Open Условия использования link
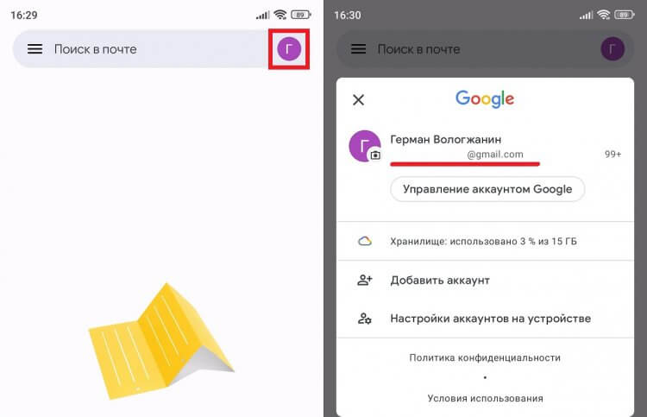647x417 pixels. 485,398
